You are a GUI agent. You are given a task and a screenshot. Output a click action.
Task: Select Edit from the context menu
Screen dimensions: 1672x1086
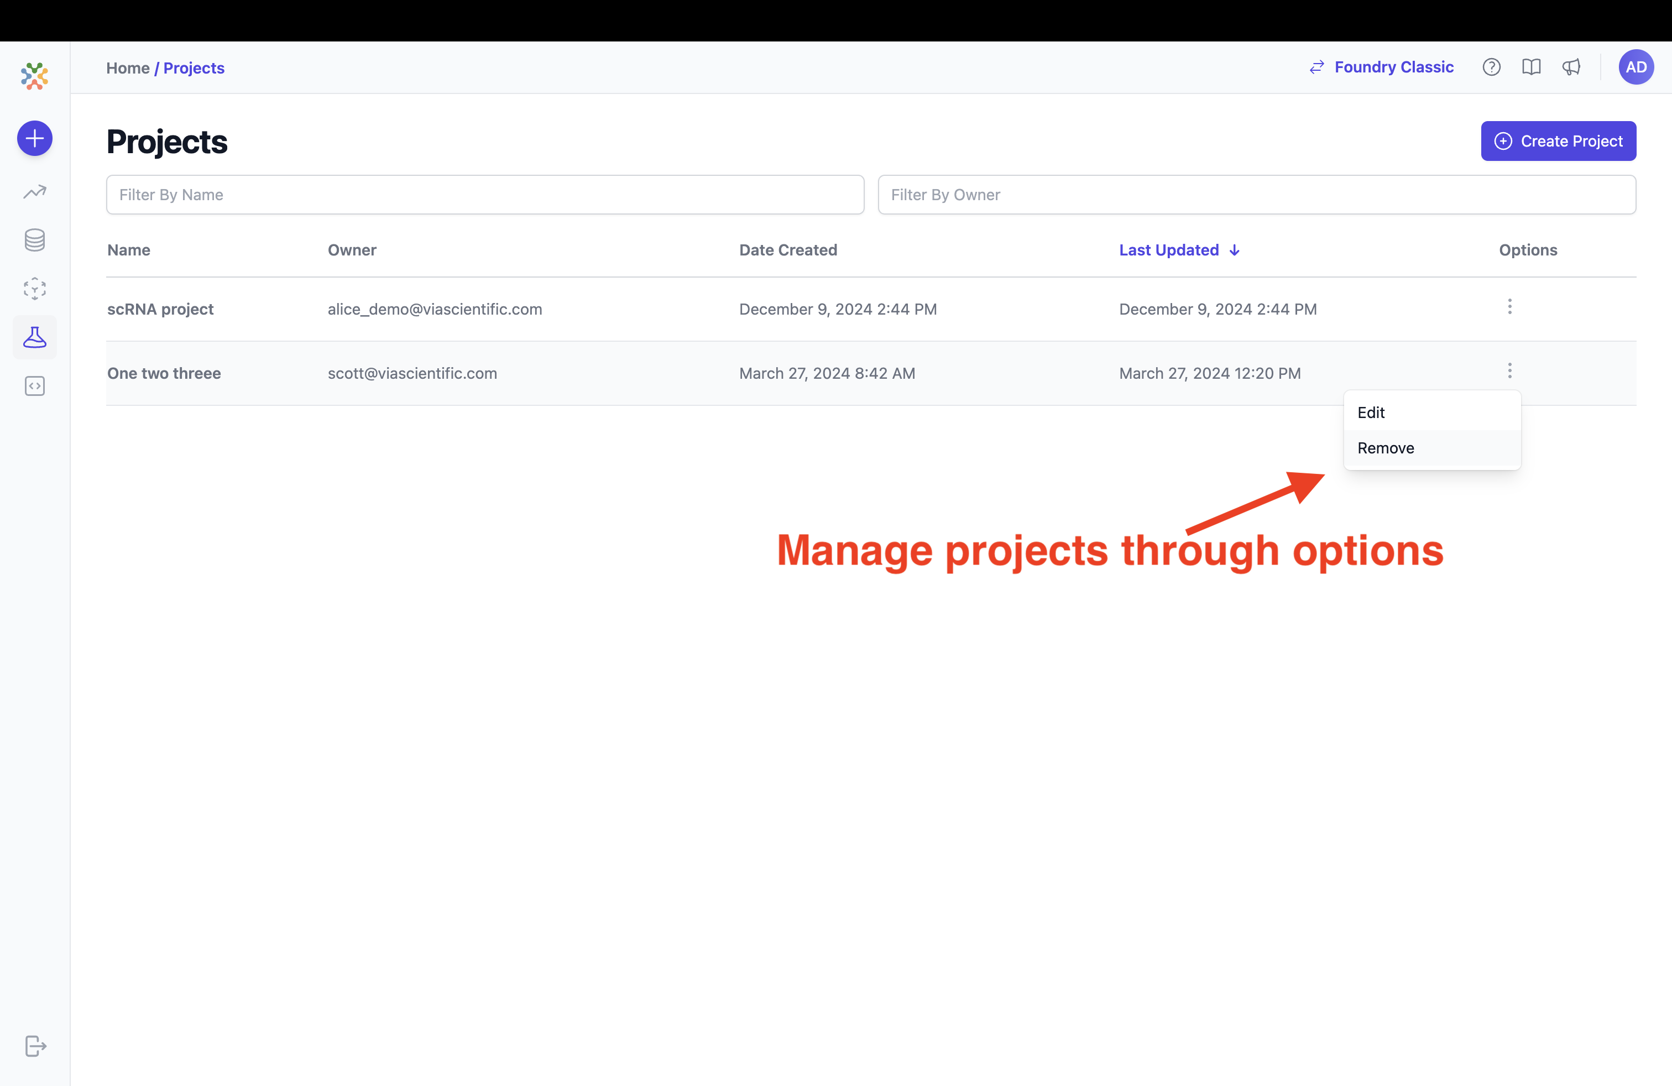(x=1371, y=413)
